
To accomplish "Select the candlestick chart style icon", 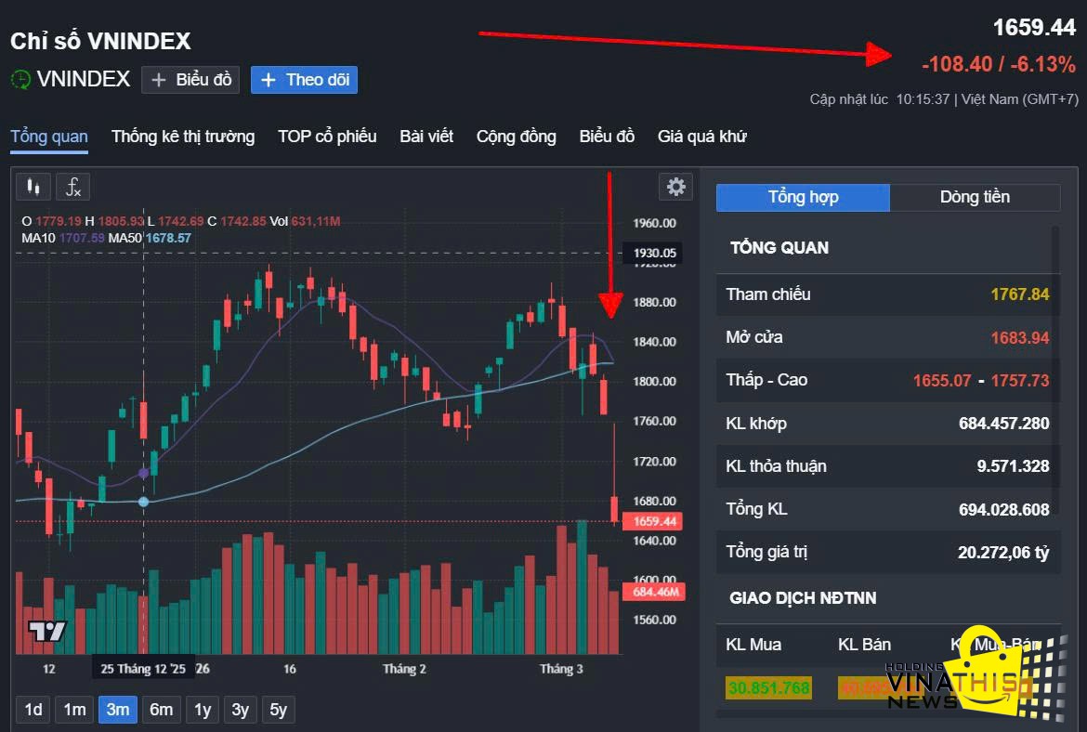I will coord(33,186).
